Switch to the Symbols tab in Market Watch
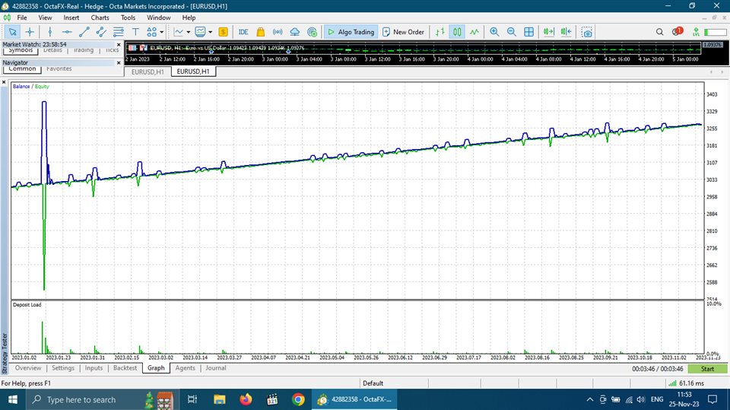Image resolution: width=730 pixels, height=410 pixels. 21,50
